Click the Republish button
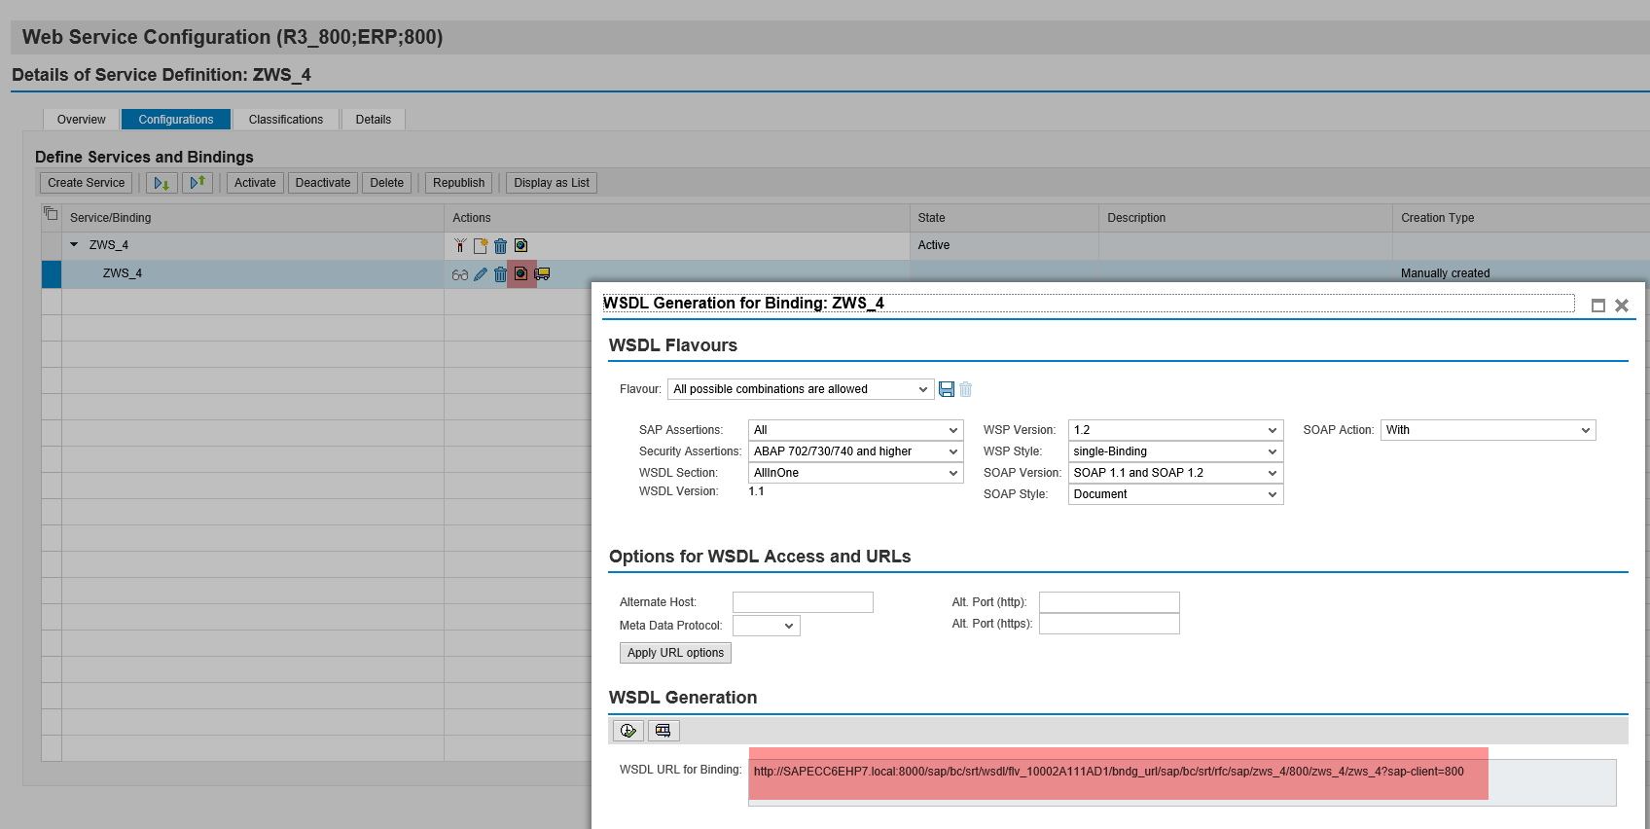 [x=459, y=183]
